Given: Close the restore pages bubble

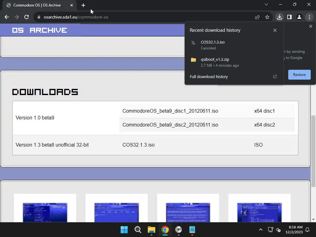Looking at the screenshot, I should [310, 26].
